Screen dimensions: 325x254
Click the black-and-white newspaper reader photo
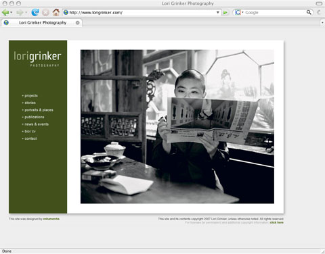point(177,126)
